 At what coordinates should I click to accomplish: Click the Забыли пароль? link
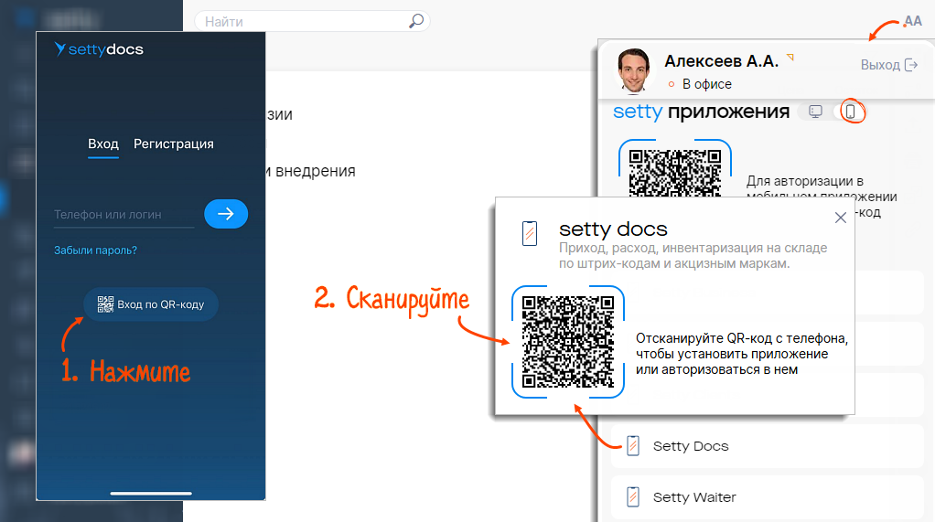95,250
